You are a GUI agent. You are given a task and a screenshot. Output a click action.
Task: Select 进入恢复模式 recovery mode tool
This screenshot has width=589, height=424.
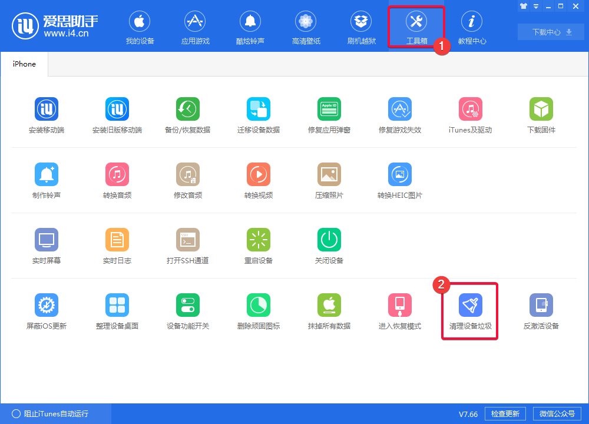click(400, 311)
